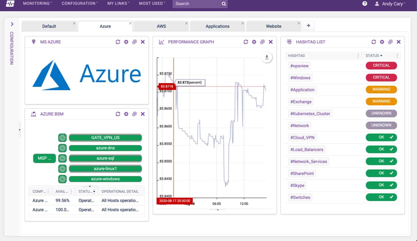Click the status icon beside azure-windows

pyautogui.click(x=62, y=179)
